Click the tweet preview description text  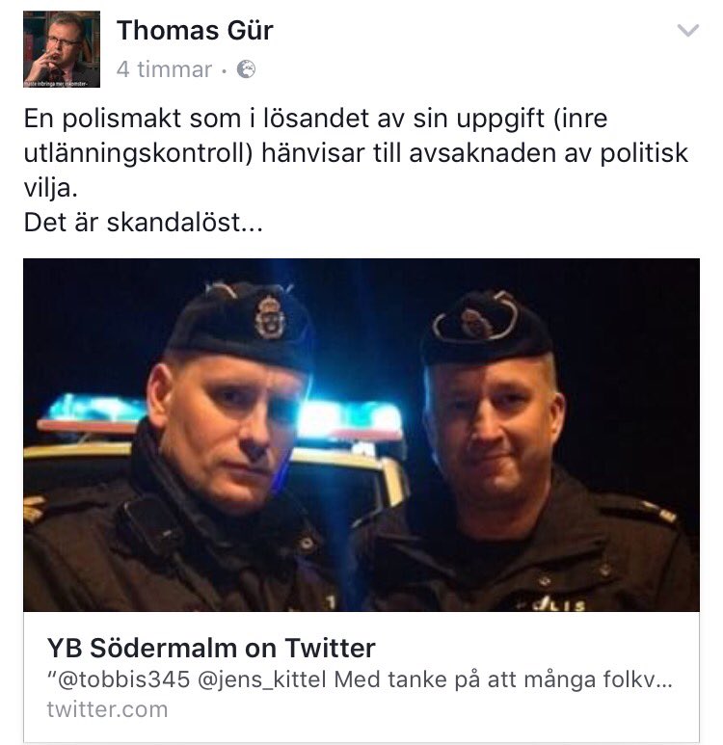360,679
